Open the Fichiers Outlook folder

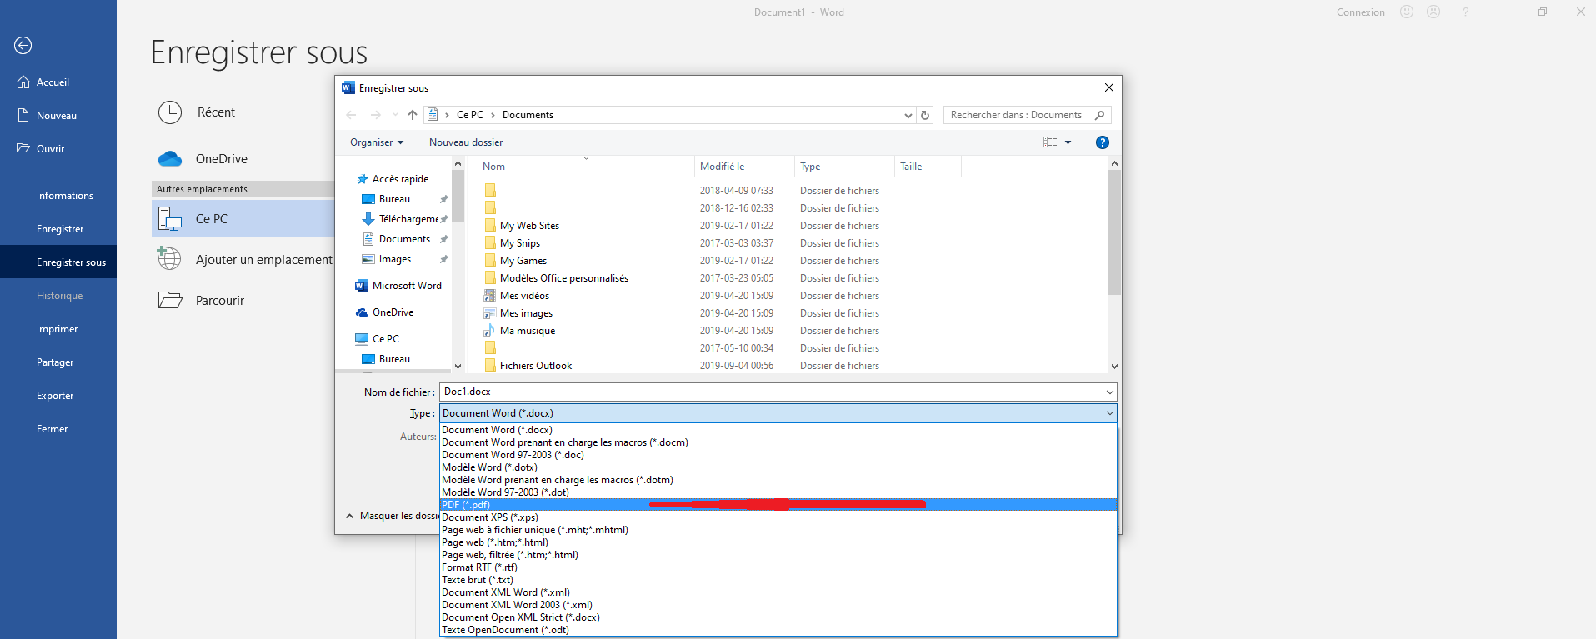(536, 366)
